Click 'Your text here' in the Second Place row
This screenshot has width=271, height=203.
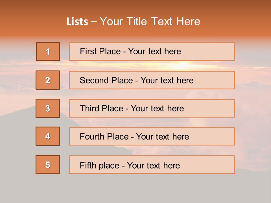pos(167,80)
